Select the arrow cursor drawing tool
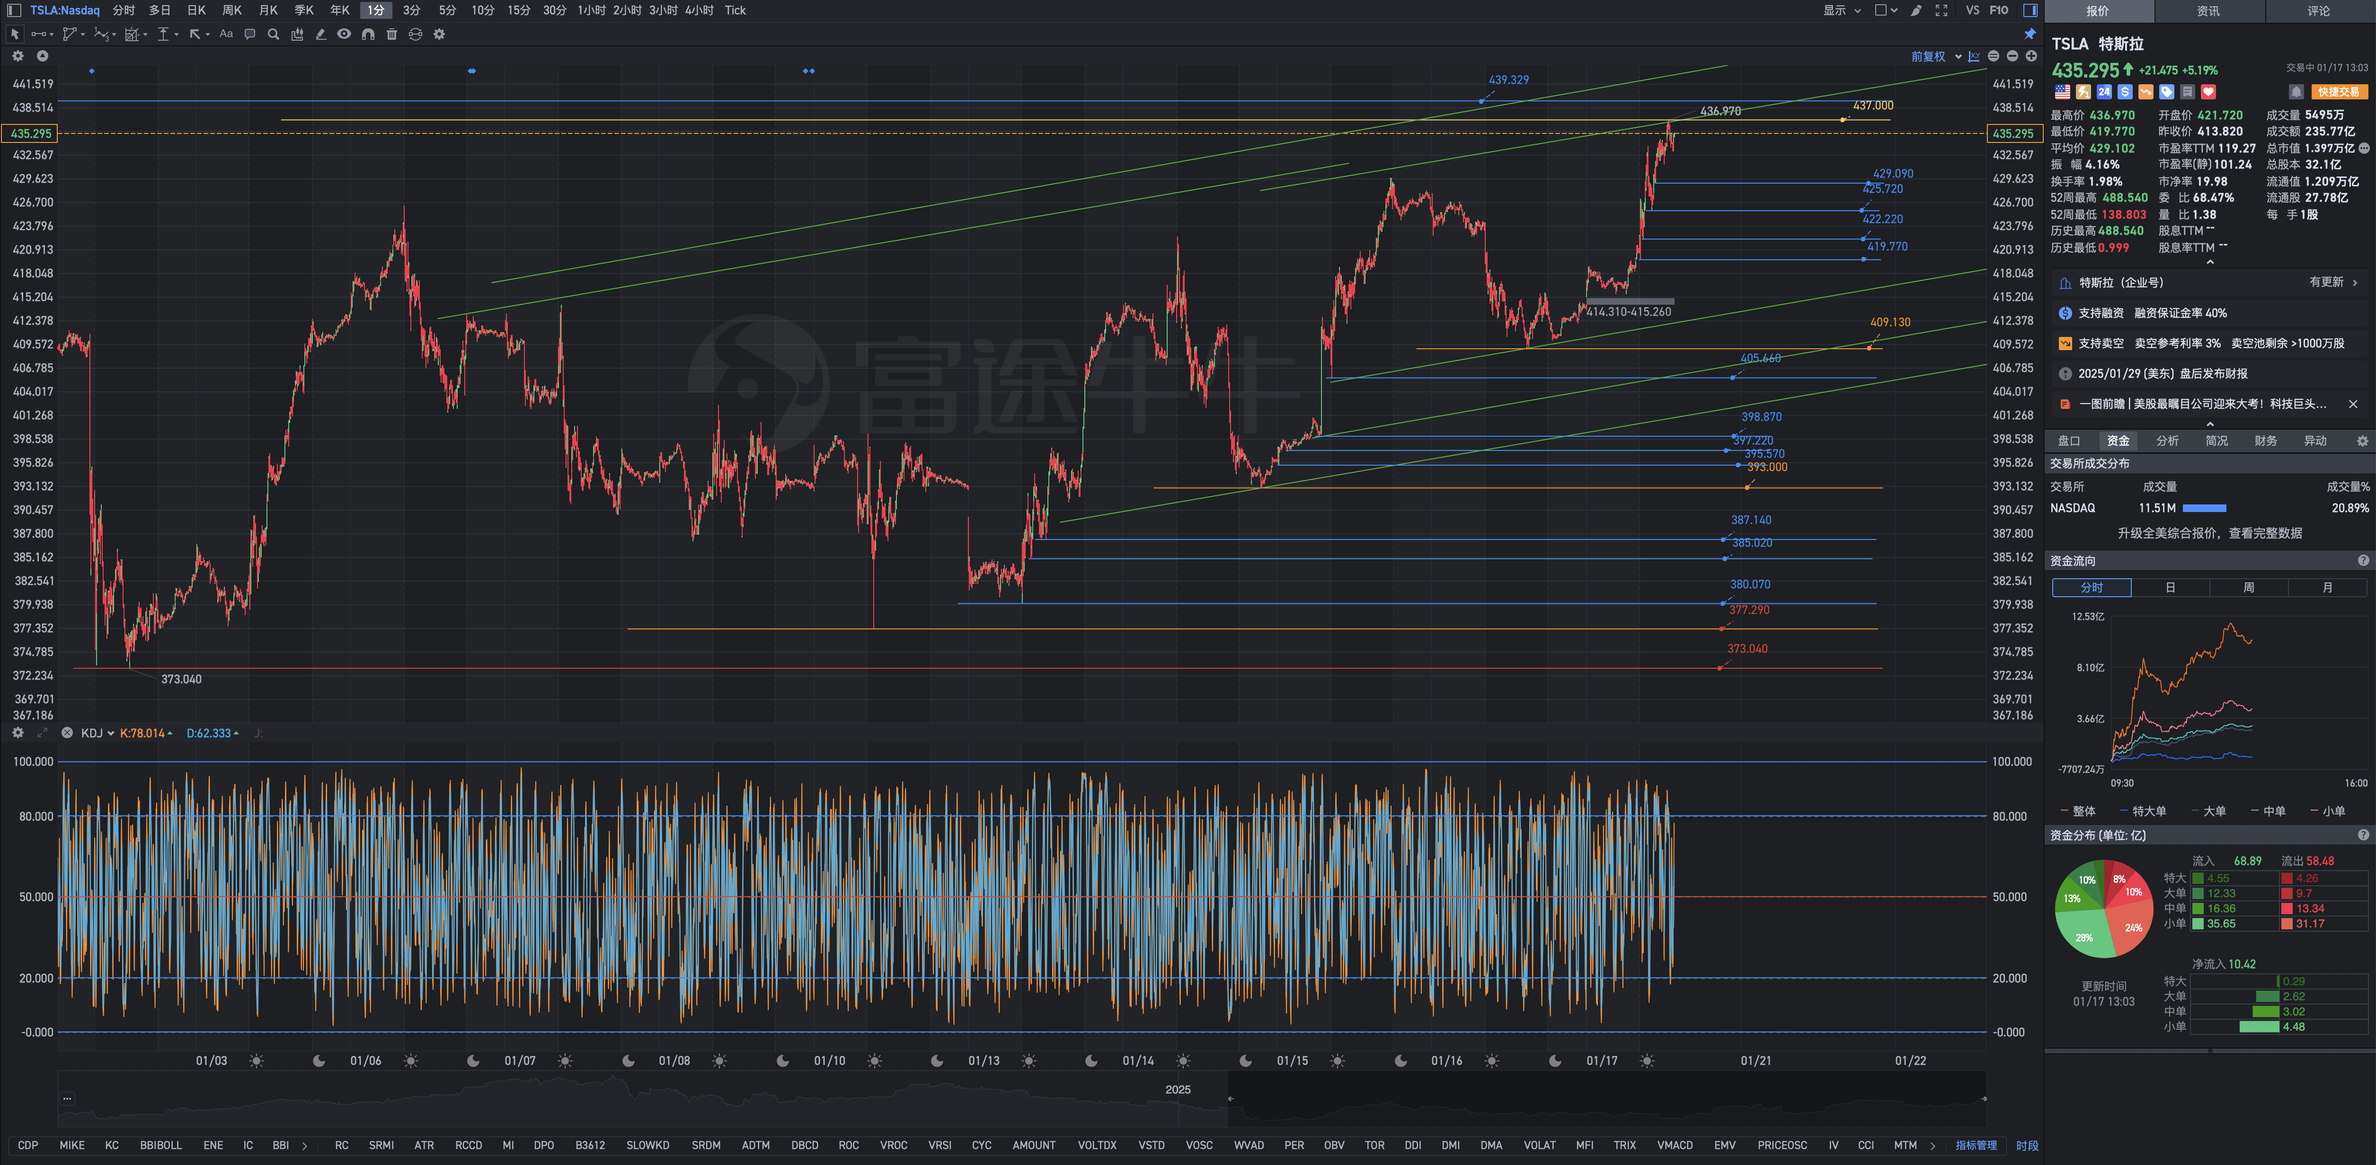This screenshot has width=2376, height=1165. [15, 34]
